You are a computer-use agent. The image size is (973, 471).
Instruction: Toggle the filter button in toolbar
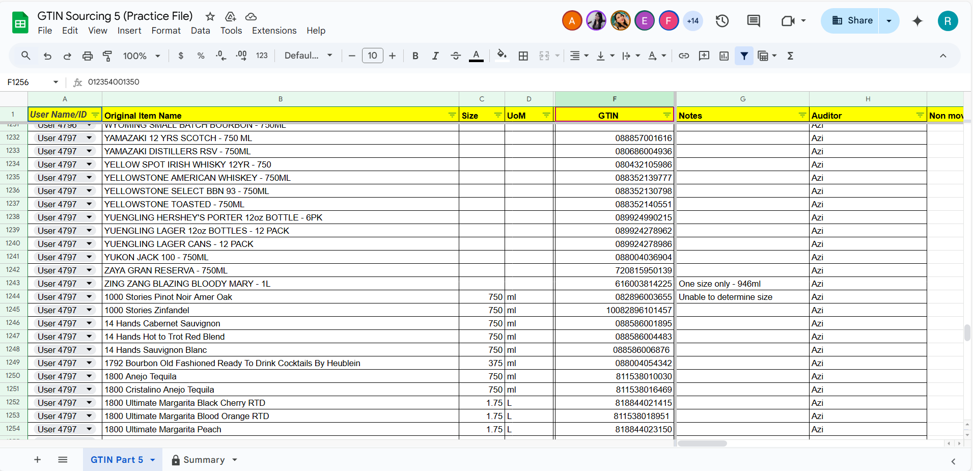click(744, 56)
